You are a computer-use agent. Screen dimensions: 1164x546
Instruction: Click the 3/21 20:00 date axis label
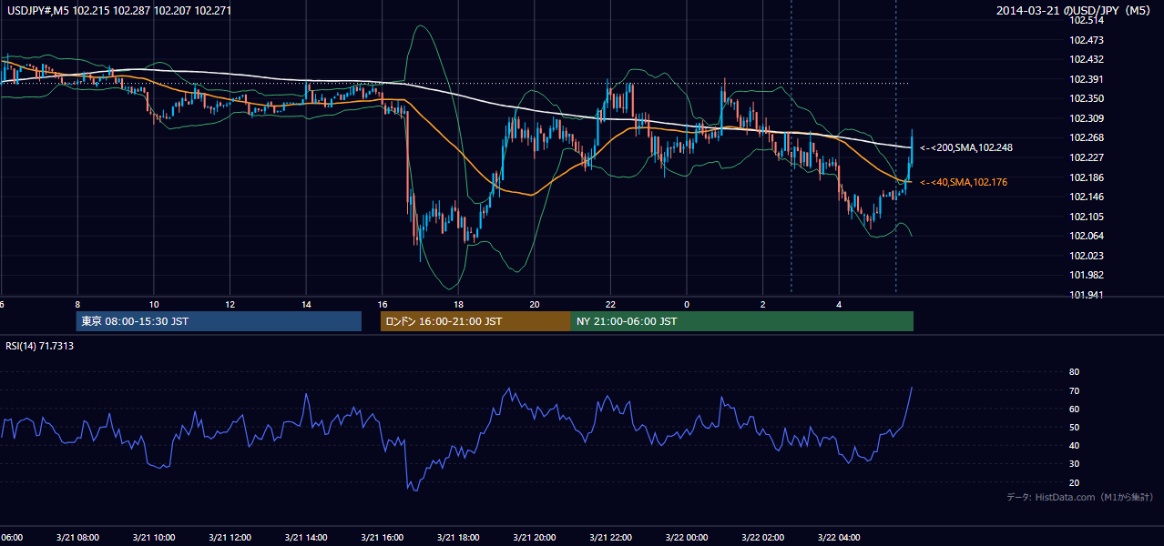535,538
